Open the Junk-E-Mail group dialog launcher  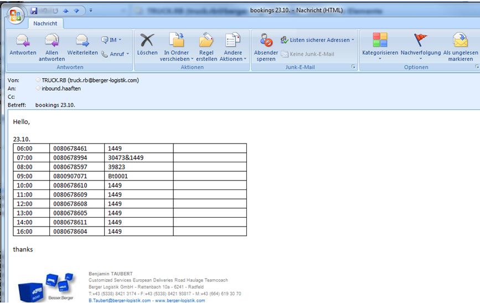353,66
